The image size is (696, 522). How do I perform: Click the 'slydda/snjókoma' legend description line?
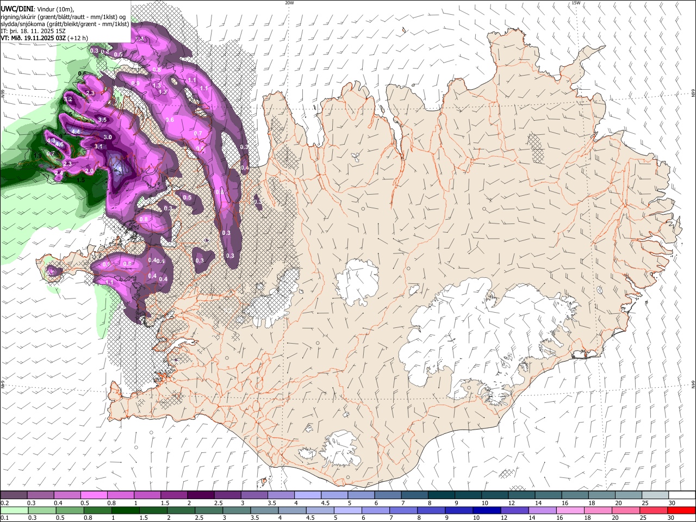(65, 24)
